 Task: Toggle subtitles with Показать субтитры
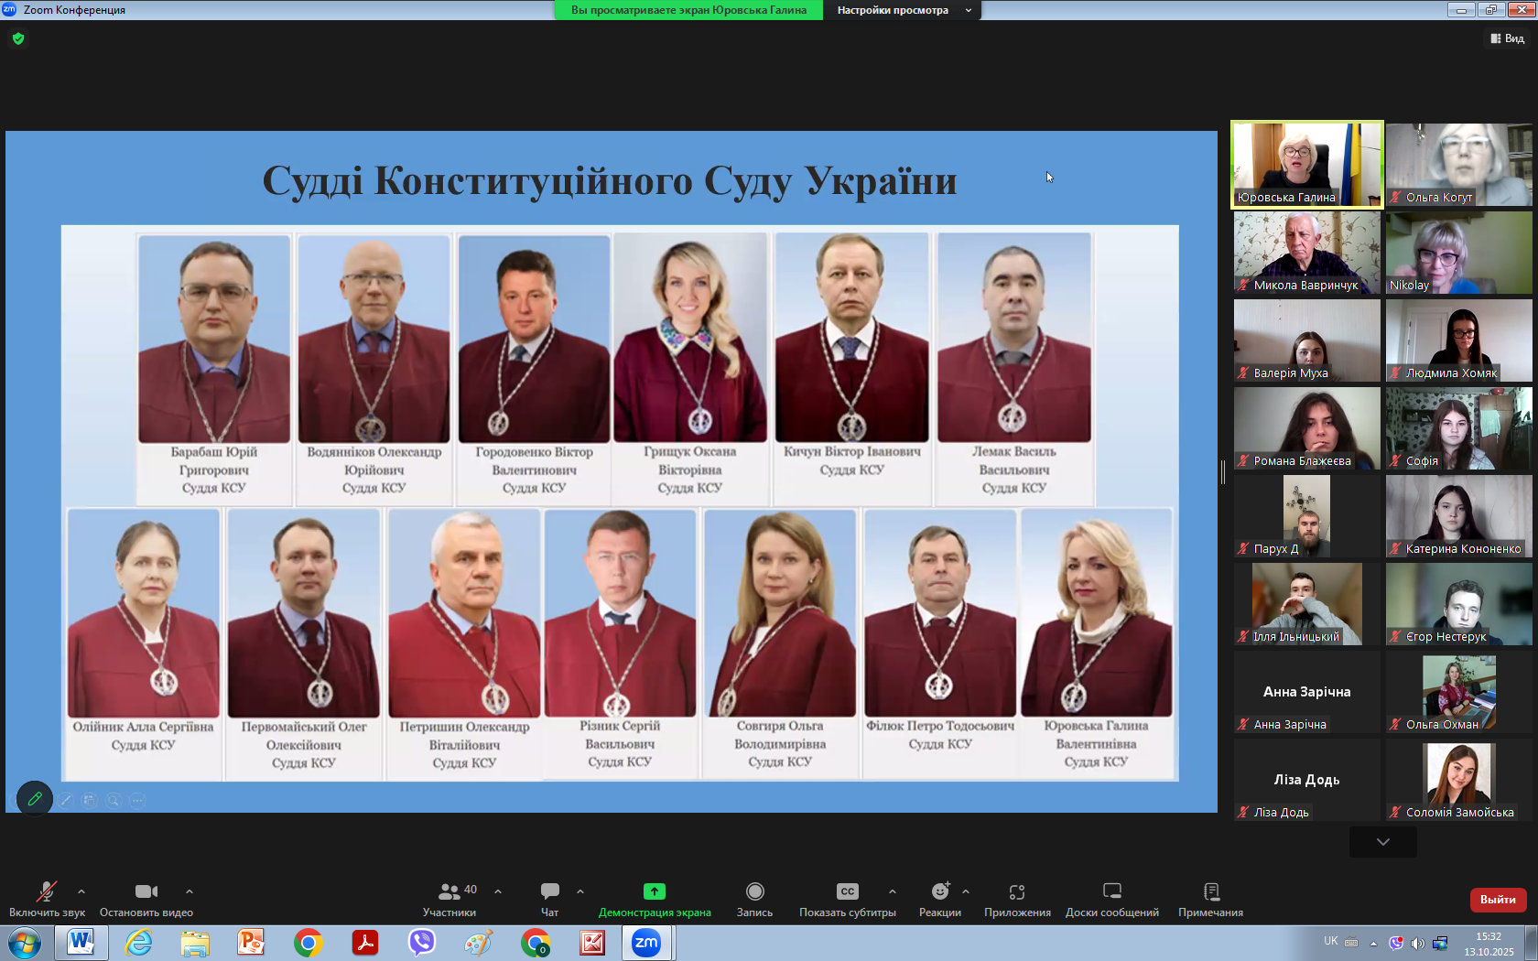click(x=847, y=891)
